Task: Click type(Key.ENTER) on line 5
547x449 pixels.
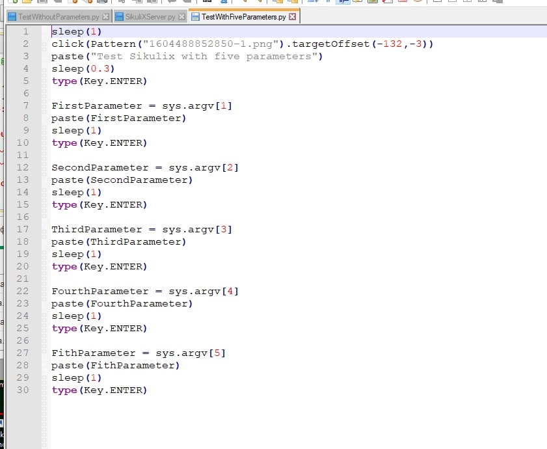Action: tap(100, 81)
